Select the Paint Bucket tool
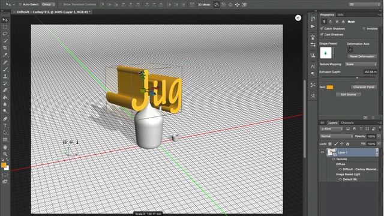Screen dimensions: 384x216 [5, 97]
